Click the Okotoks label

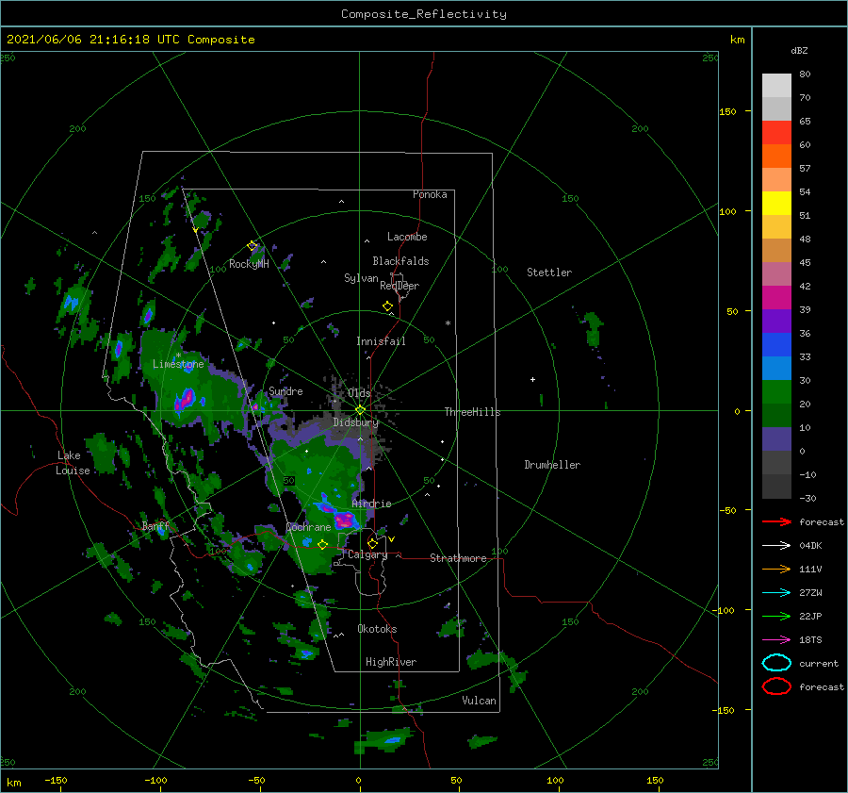[x=377, y=629]
